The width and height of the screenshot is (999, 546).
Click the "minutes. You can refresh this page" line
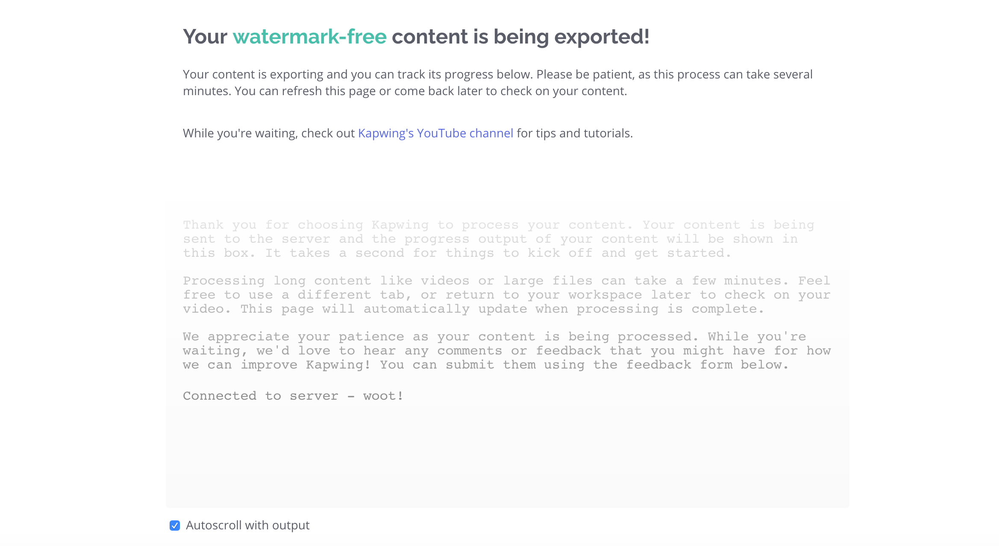[x=405, y=91]
